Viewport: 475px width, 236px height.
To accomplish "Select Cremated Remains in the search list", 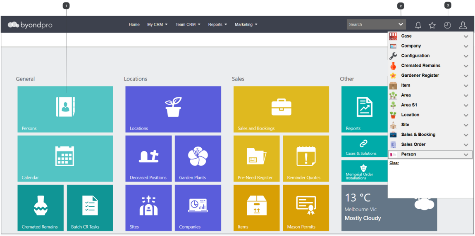I will (430, 66).
